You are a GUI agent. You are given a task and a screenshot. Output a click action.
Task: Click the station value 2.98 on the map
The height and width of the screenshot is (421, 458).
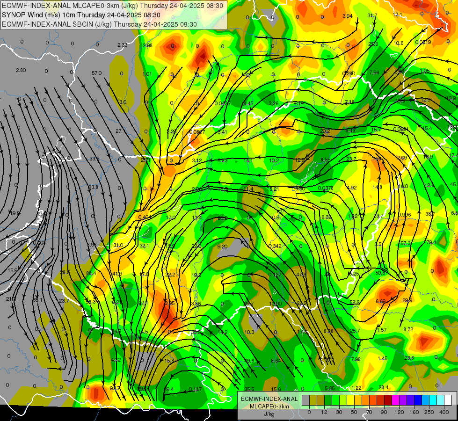(147, 45)
